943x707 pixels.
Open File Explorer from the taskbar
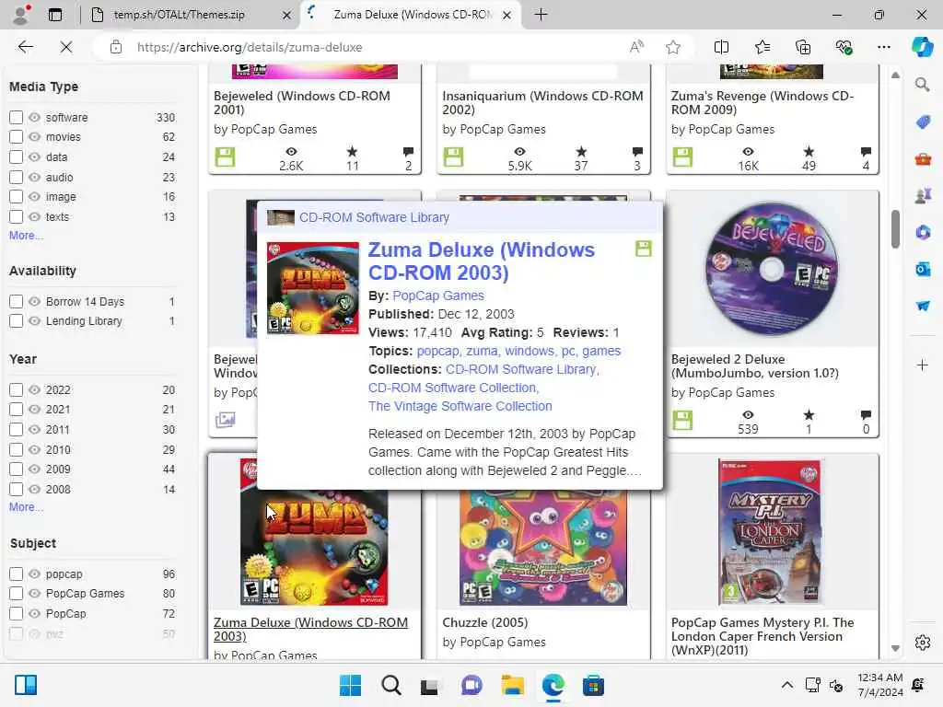pyautogui.click(x=512, y=685)
